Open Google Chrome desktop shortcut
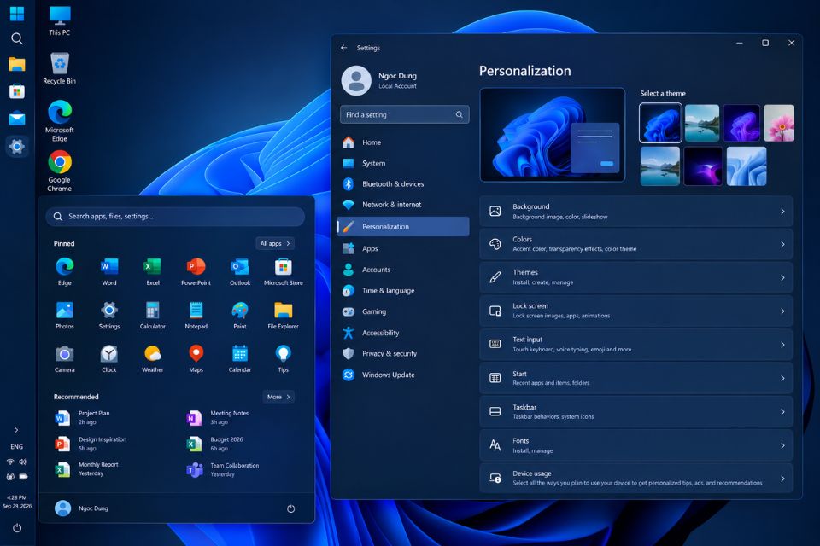820x546 pixels. pos(60,171)
